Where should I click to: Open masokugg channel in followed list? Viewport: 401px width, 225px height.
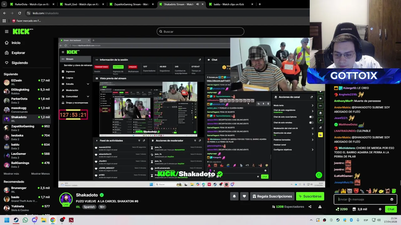(27, 110)
